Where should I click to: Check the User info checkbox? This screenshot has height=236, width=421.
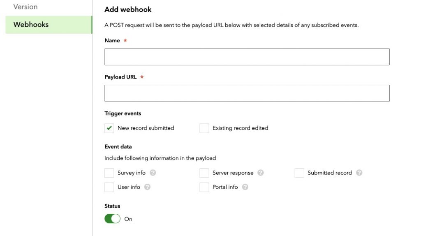109,187
